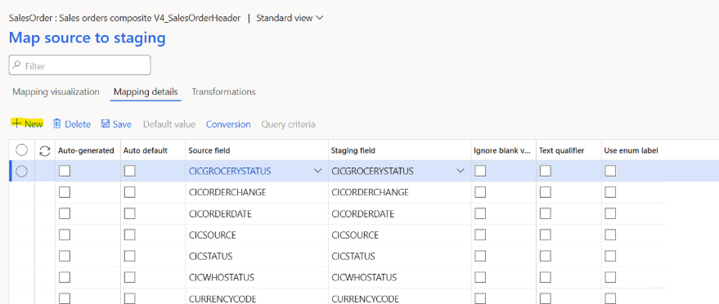
Task: Toggle Auto default for CURRENCYCODE row
Action: click(130, 298)
